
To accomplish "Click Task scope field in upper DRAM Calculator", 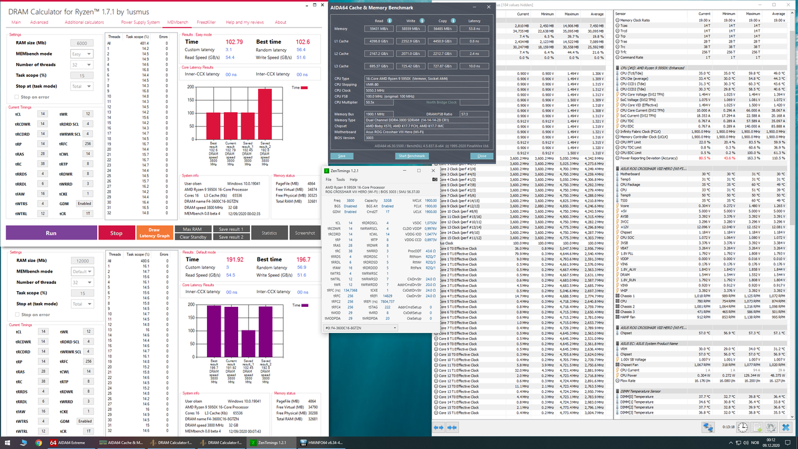I will 82,76.
